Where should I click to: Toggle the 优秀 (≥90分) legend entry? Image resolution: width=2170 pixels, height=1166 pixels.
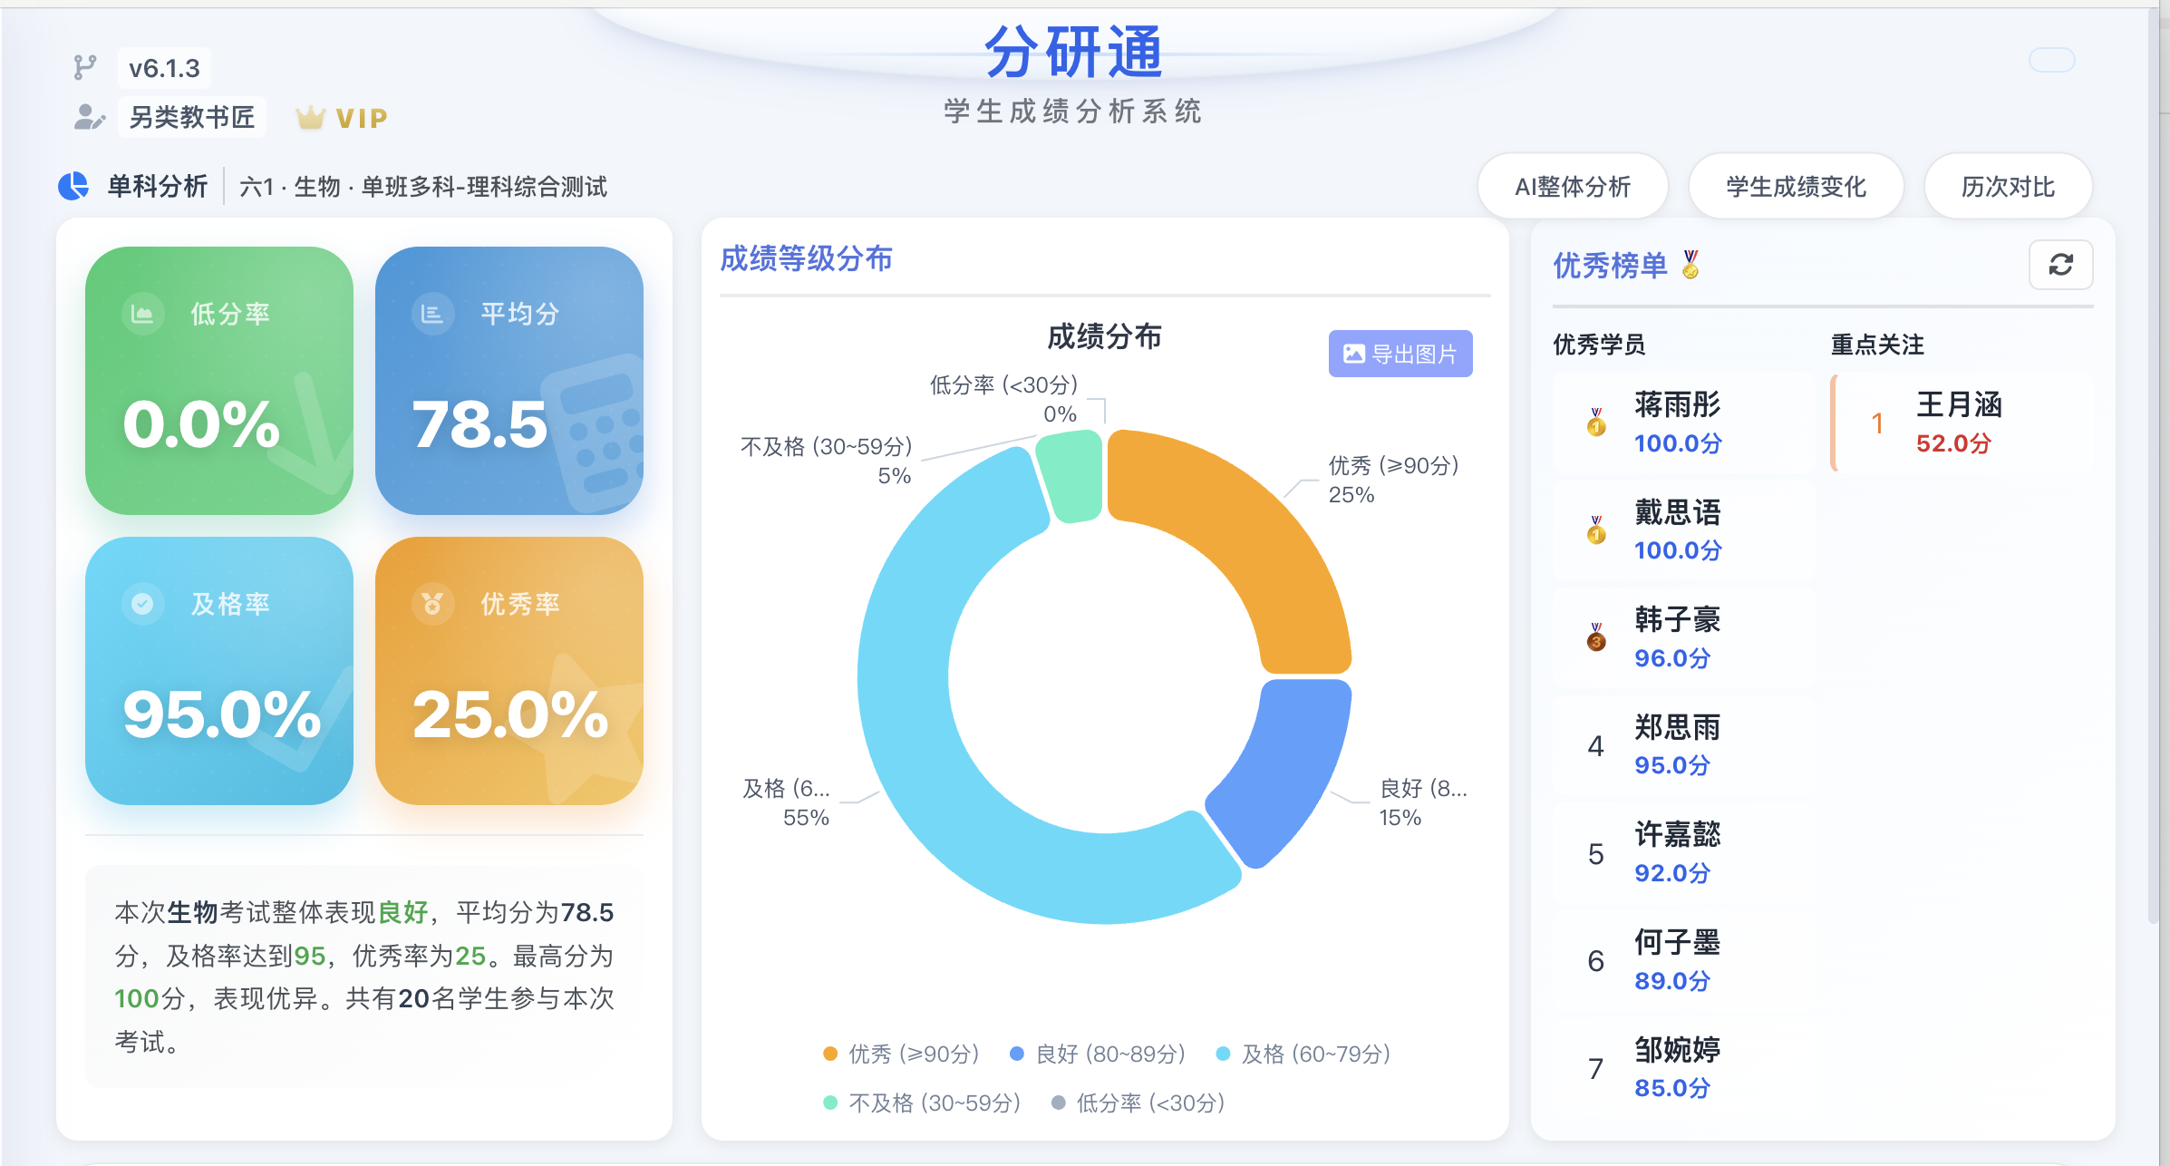click(x=902, y=1054)
